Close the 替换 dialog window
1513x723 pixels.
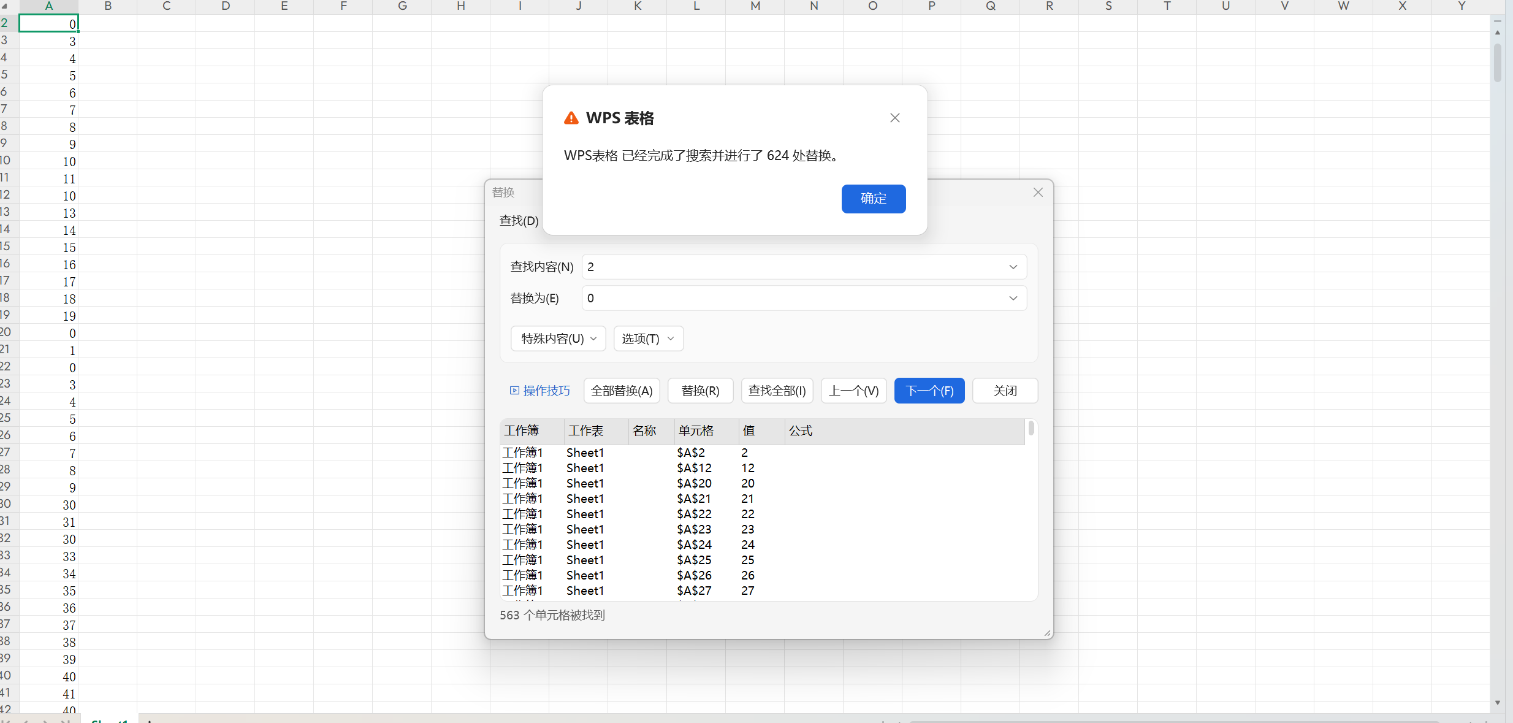tap(1037, 193)
